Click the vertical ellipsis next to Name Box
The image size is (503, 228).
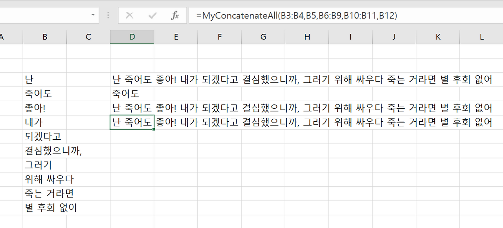[x=108, y=15]
